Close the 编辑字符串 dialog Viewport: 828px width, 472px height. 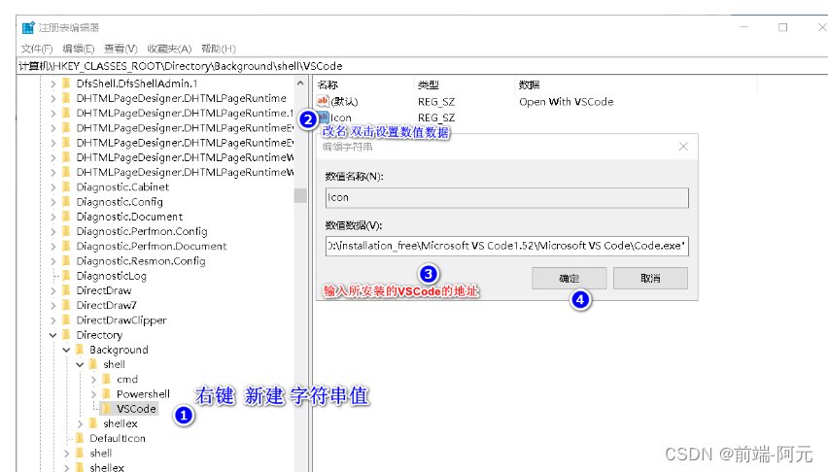683,147
